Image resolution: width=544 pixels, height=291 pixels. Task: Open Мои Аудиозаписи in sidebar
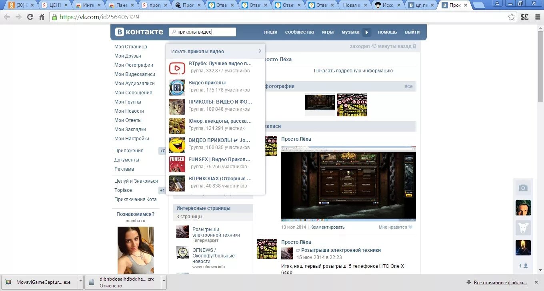(134, 84)
